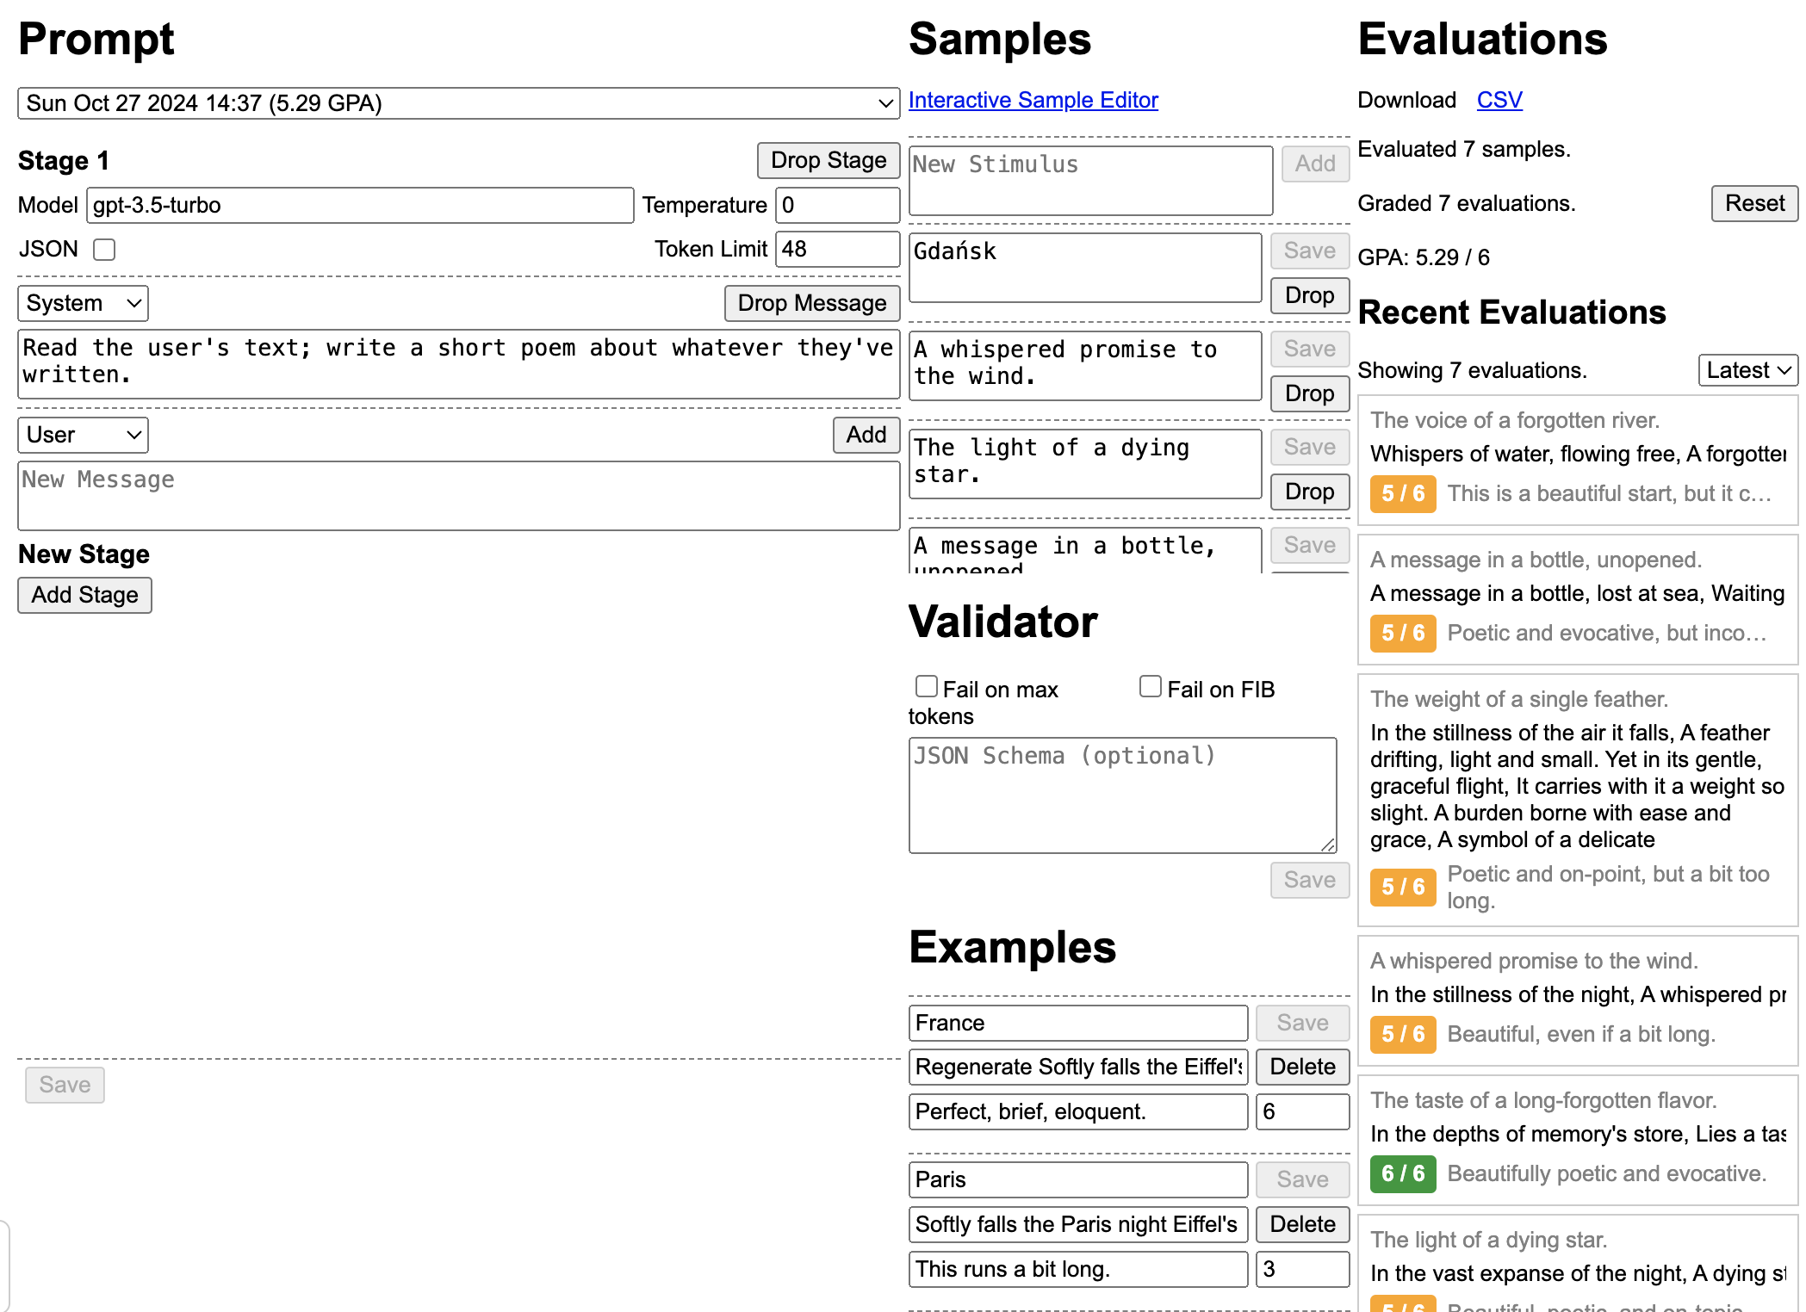
Task: Drop the Gdańsk sample
Action: click(1309, 295)
